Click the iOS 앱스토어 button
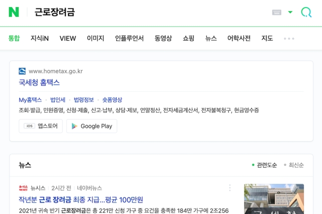Screen dimensions: 322x214 click(x=41, y=126)
